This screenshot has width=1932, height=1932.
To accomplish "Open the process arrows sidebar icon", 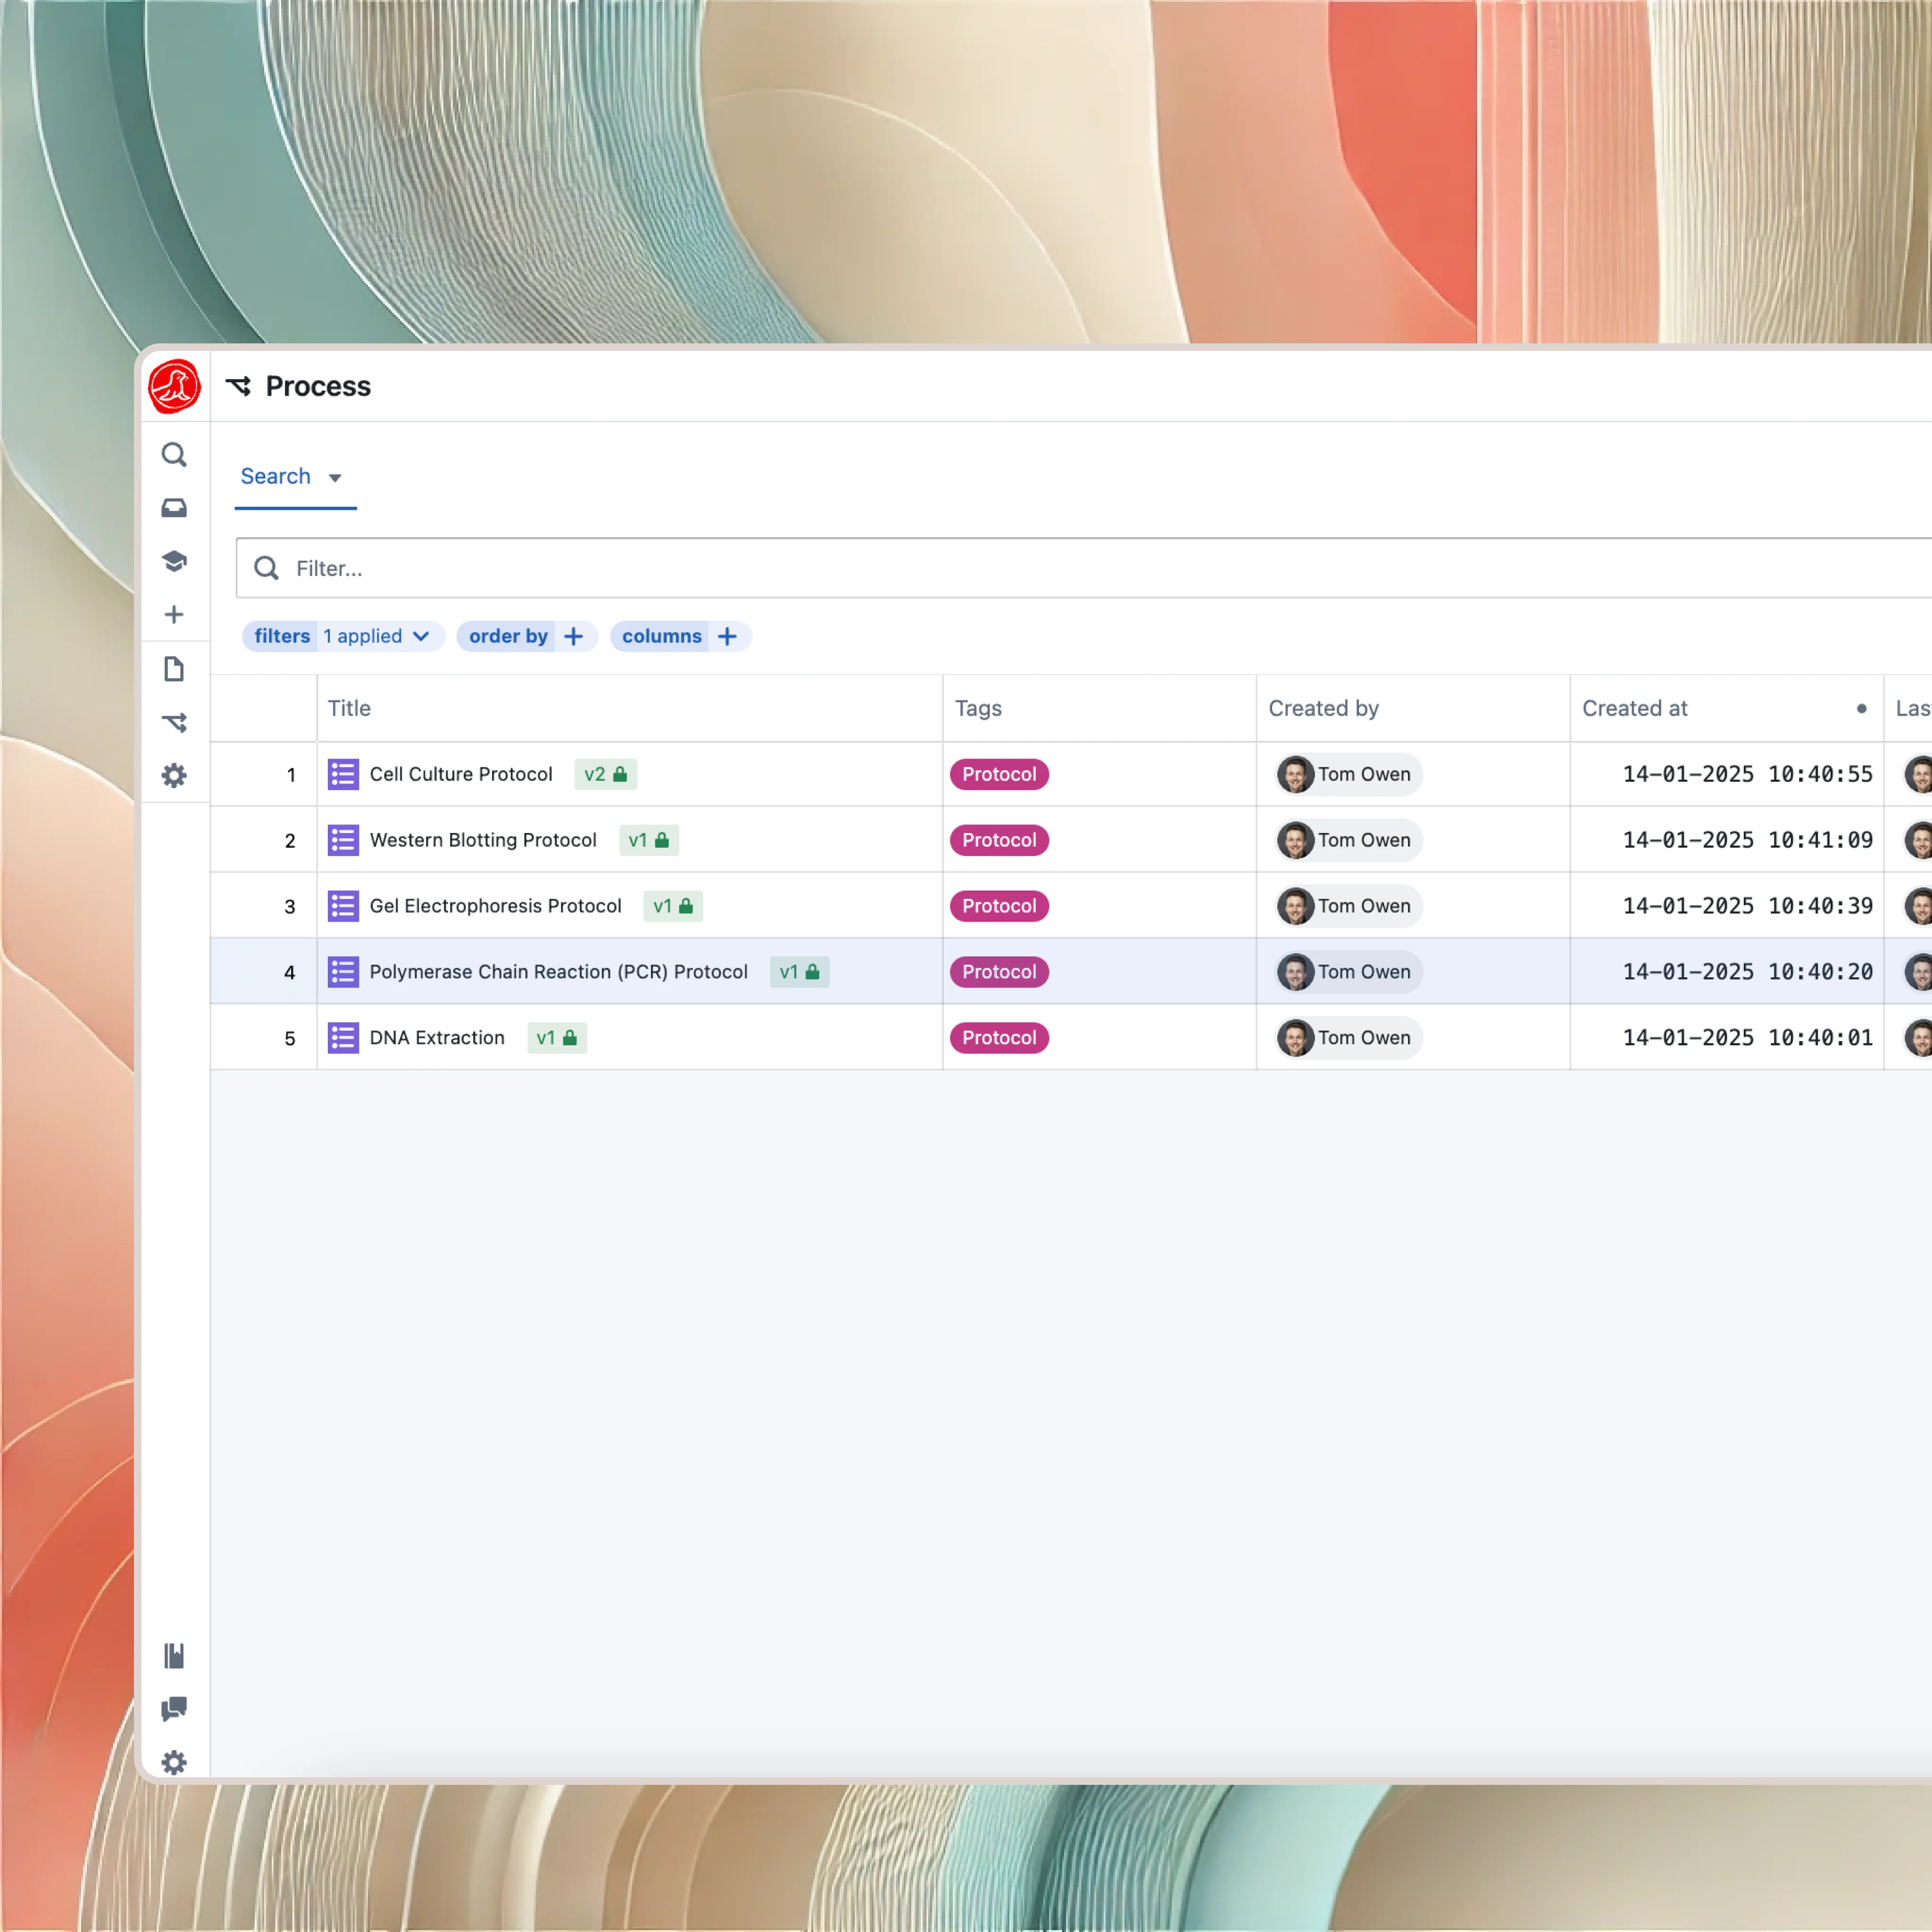I will pos(174,722).
